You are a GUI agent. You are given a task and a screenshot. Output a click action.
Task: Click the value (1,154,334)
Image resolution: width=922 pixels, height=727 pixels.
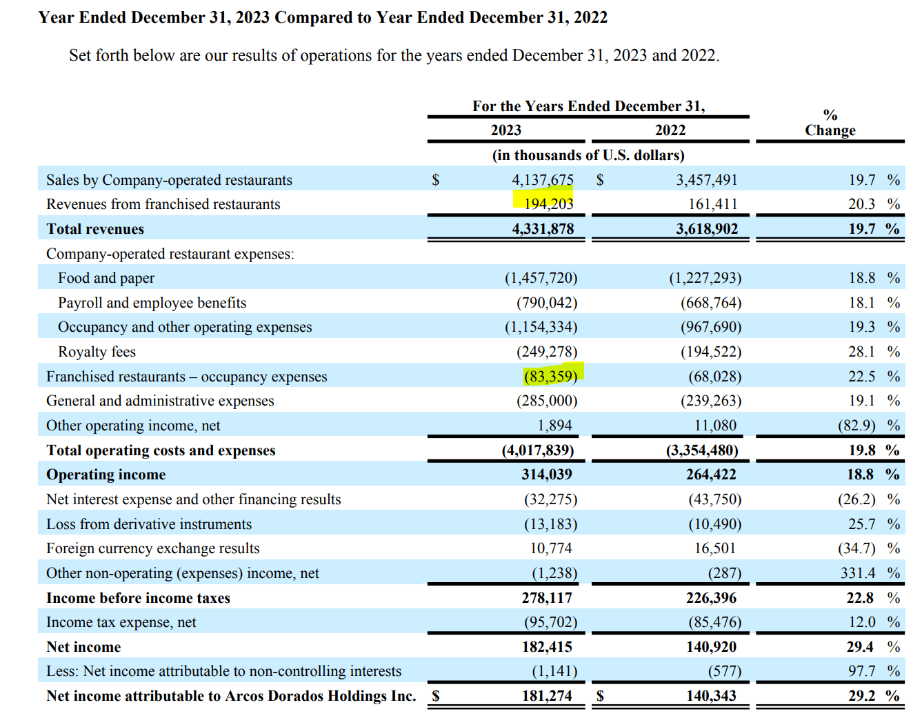click(541, 327)
